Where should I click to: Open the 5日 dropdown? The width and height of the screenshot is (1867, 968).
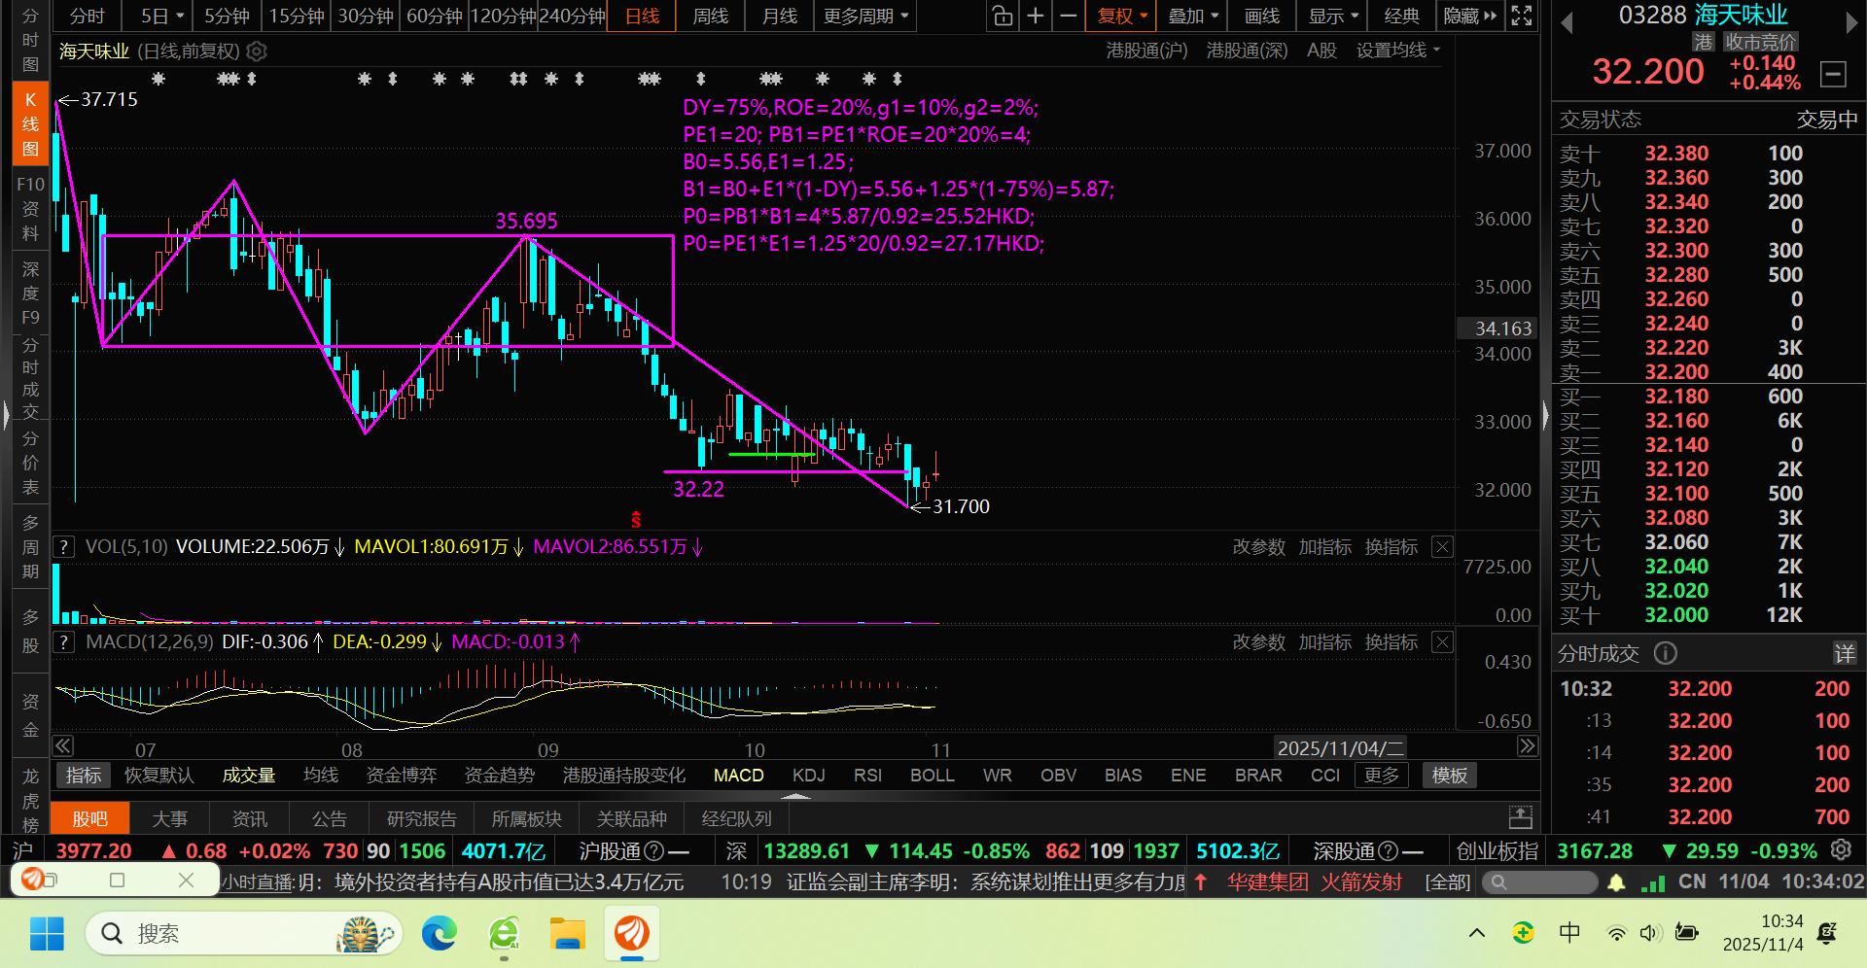point(162,17)
